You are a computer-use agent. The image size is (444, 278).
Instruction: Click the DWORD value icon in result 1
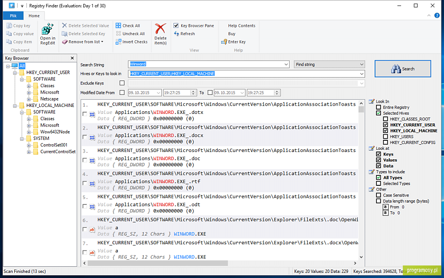(92, 115)
